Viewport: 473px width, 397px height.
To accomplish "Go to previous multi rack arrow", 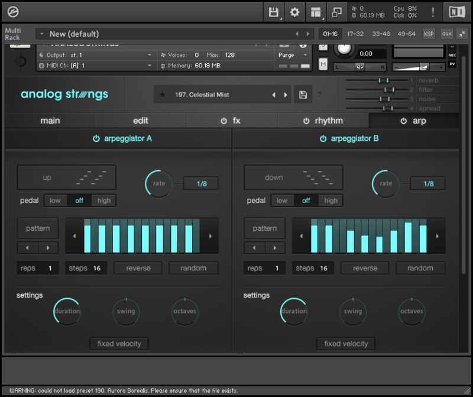I will click(x=297, y=34).
